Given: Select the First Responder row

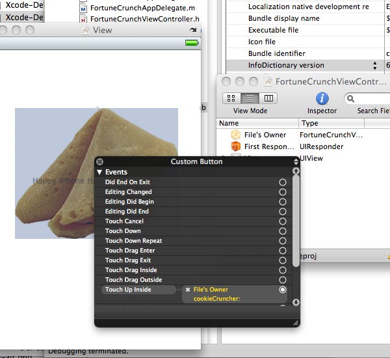Looking at the screenshot, I should click(303, 146).
